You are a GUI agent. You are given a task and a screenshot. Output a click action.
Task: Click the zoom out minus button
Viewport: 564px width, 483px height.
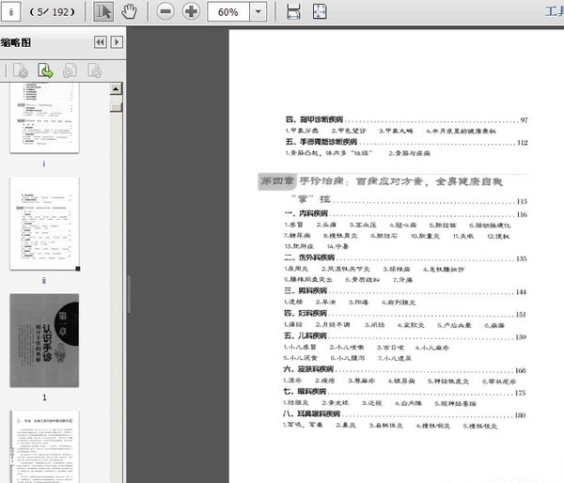(x=165, y=12)
